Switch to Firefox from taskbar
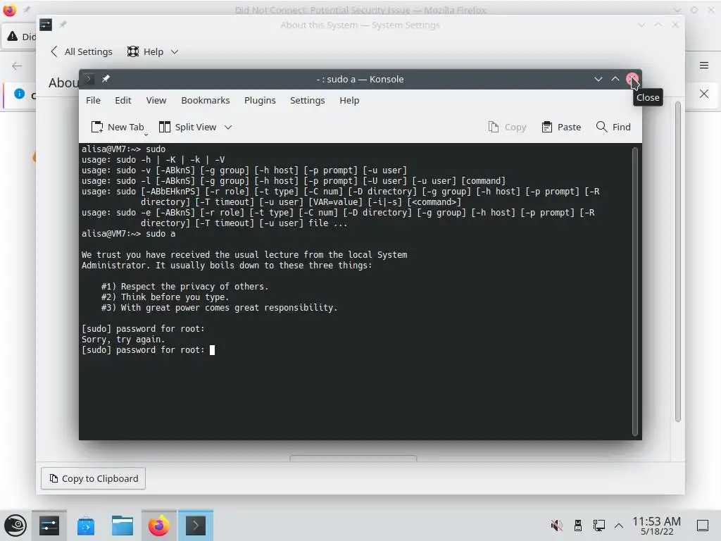The width and height of the screenshot is (721, 541). tap(158, 526)
